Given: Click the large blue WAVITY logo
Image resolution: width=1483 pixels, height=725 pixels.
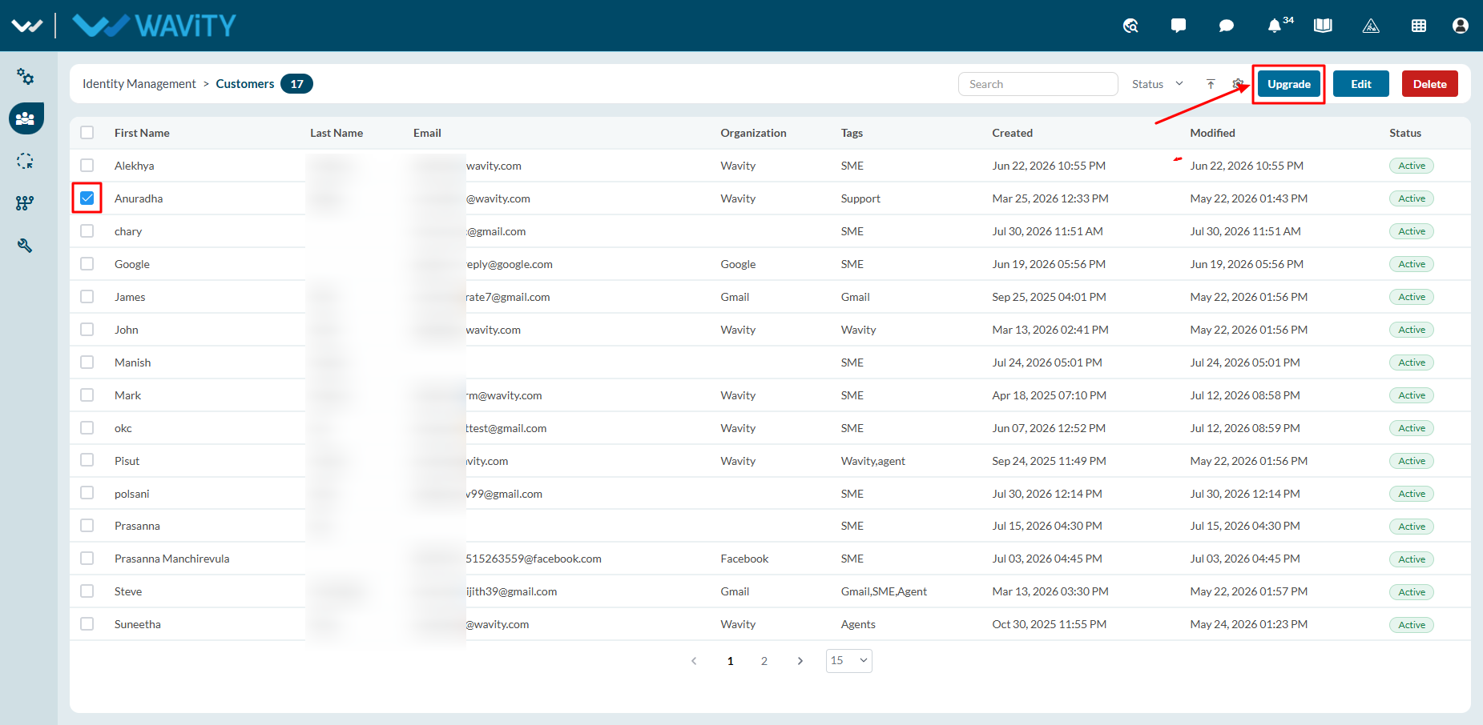Looking at the screenshot, I should pyautogui.click(x=154, y=26).
